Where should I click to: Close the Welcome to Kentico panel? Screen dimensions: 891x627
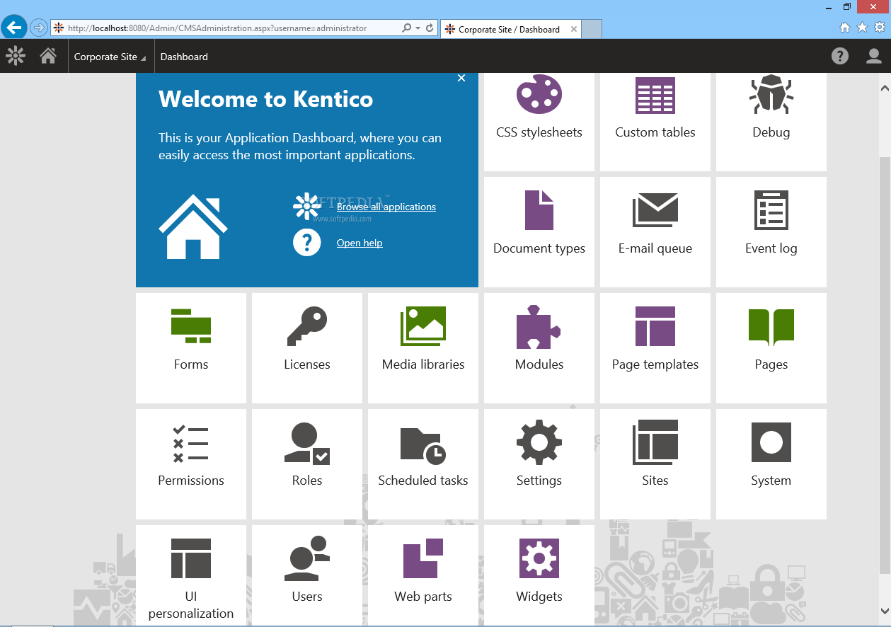point(461,78)
